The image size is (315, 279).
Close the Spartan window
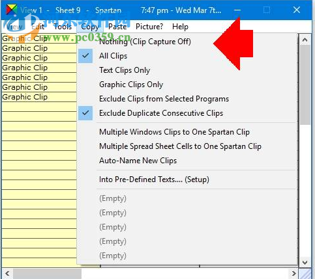pyautogui.click(x=297, y=10)
